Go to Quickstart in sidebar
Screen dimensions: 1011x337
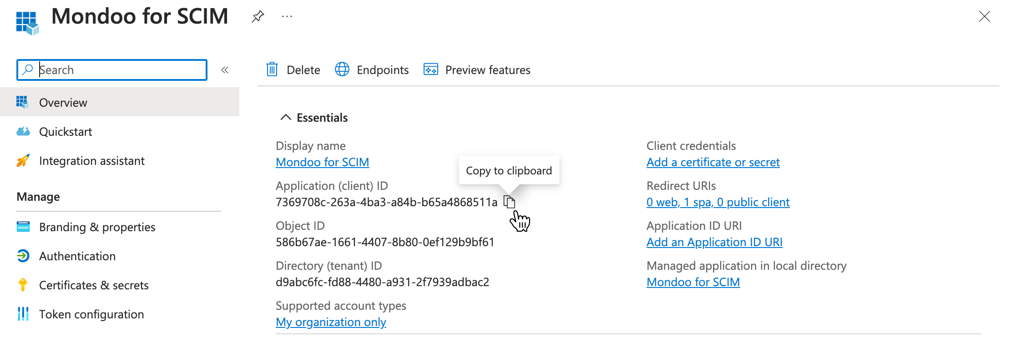click(x=66, y=132)
